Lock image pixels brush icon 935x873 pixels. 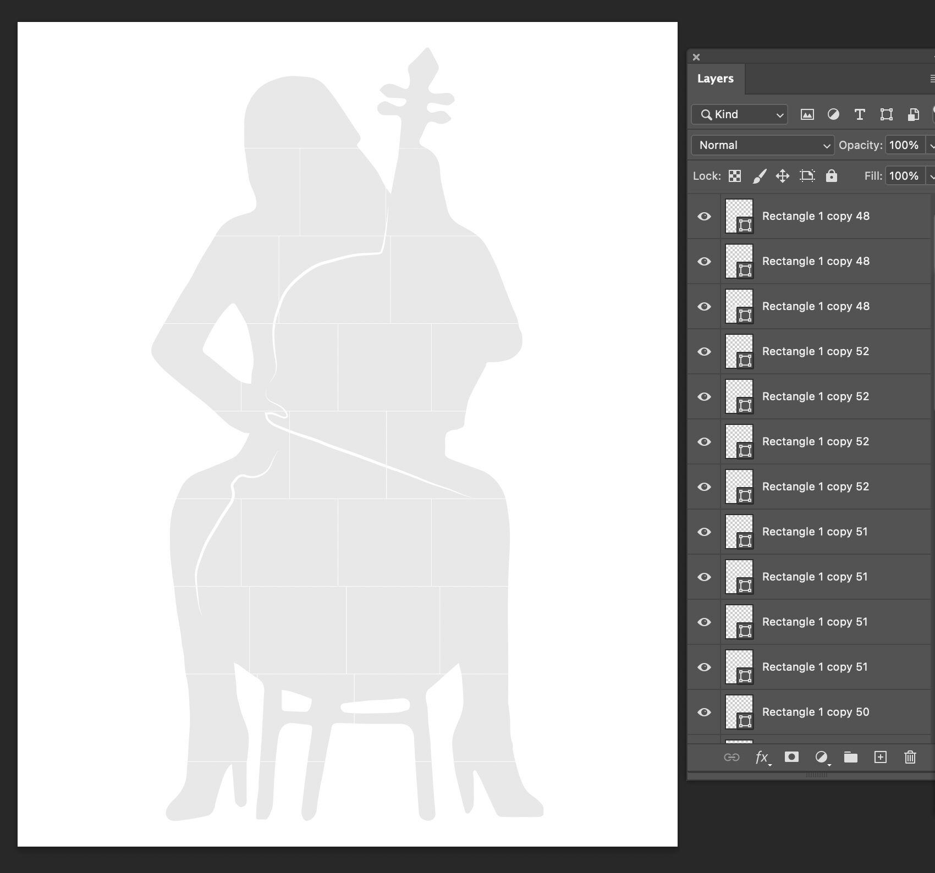pyautogui.click(x=760, y=176)
